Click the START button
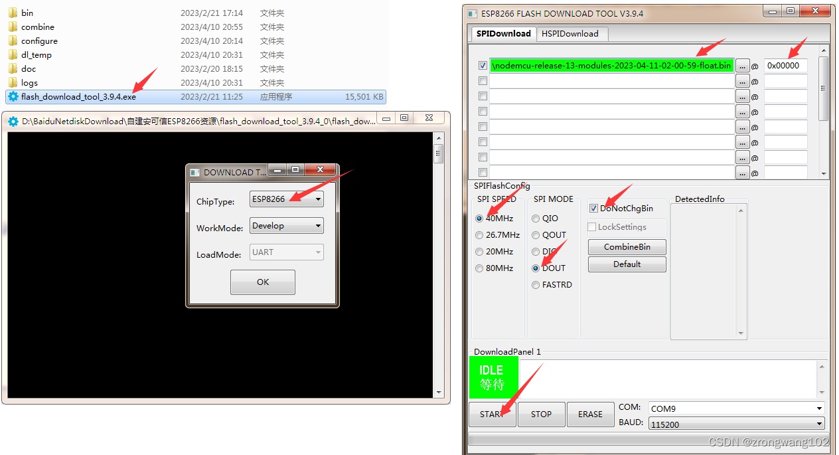The height and width of the screenshot is (455, 839). tap(492, 414)
